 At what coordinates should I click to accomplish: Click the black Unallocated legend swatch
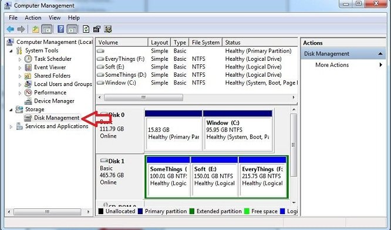pos(101,211)
